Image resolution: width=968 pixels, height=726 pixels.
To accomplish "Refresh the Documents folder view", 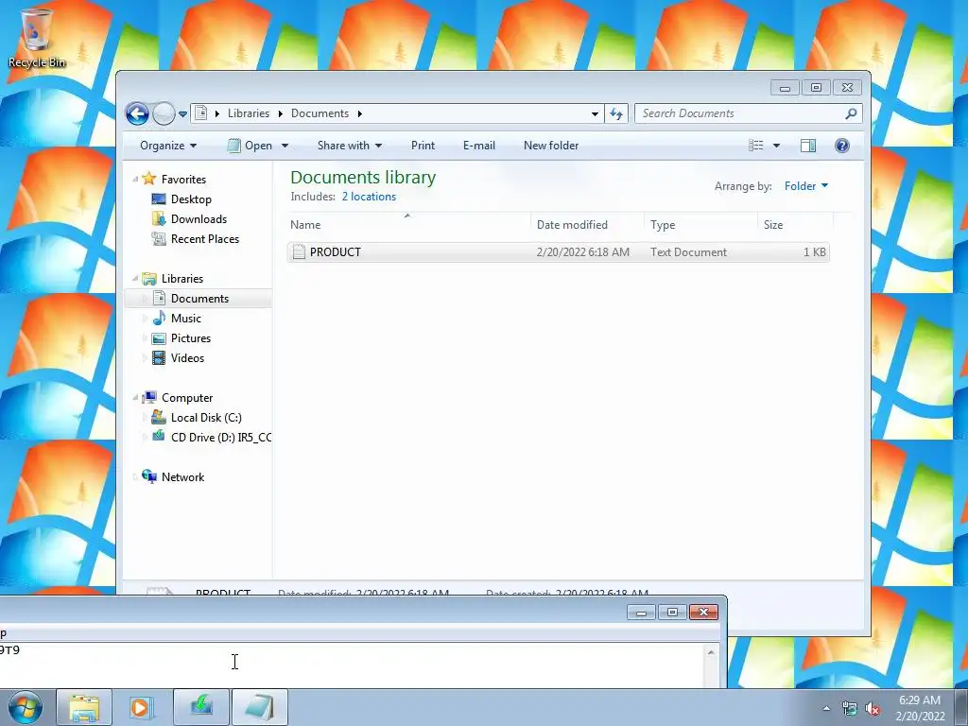I will (x=616, y=113).
